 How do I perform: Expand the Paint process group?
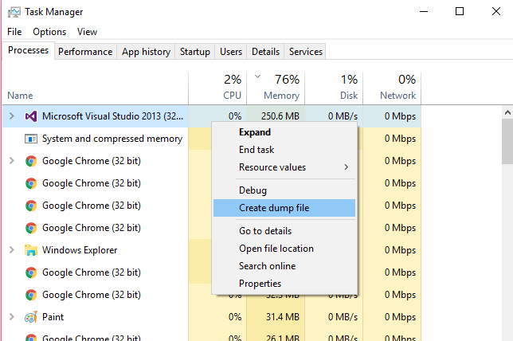pos(12,317)
